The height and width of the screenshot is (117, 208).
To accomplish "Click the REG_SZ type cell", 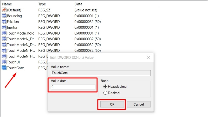I will tap(44, 10).
